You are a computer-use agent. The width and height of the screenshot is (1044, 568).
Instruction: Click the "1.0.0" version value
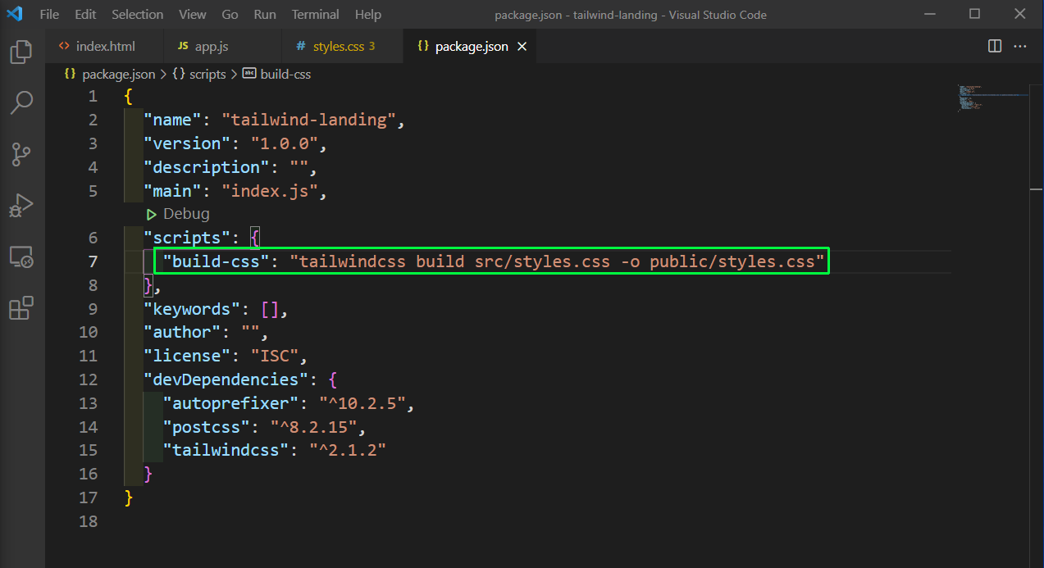point(284,143)
